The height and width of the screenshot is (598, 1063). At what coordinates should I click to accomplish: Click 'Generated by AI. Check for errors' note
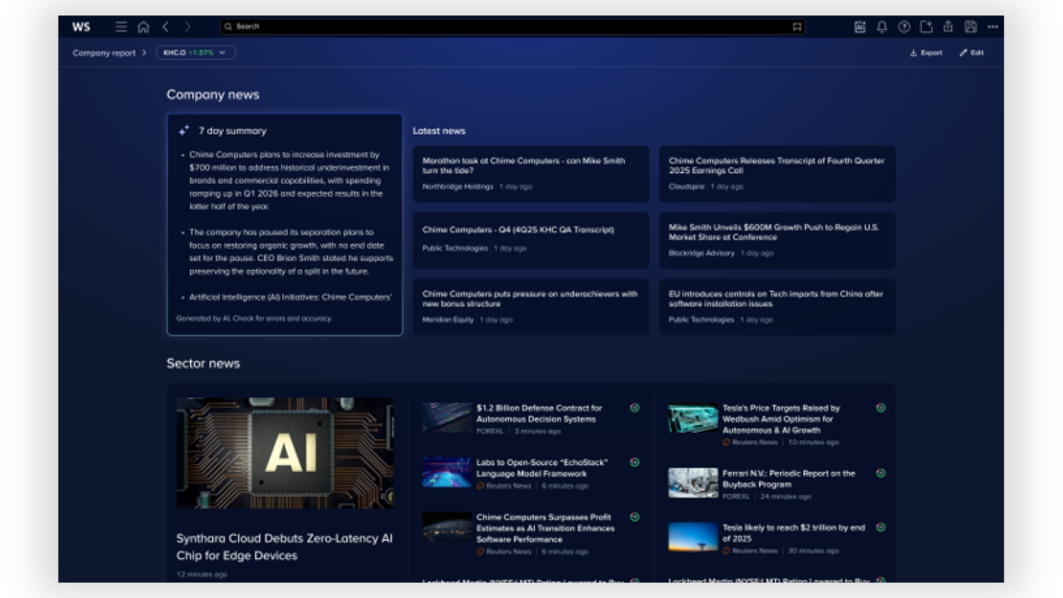(x=254, y=319)
